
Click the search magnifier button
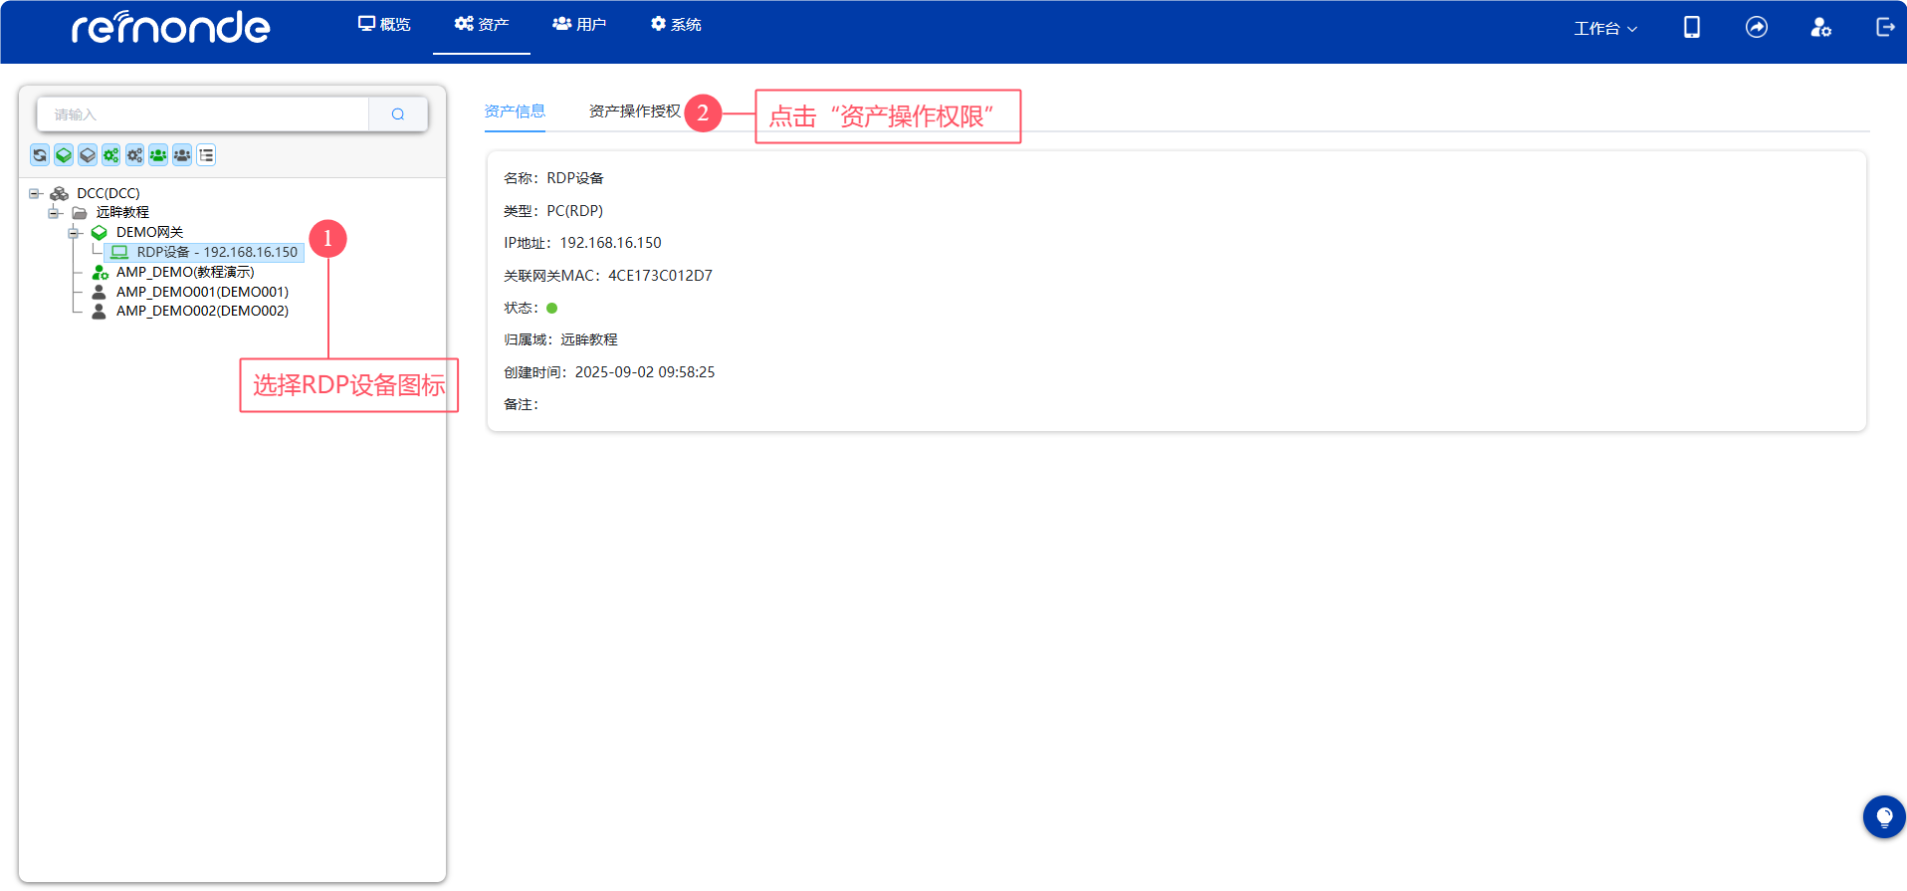point(398,114)
